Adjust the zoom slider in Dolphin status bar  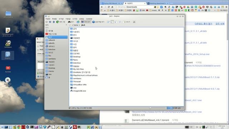(150, 108)
